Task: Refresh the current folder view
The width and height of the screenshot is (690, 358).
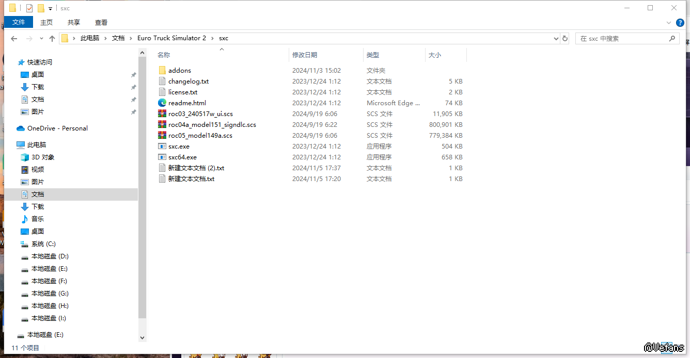Action: 564,38
